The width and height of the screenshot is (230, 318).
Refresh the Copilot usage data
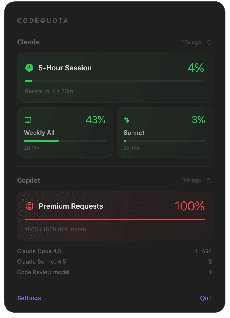coord(209,180)
